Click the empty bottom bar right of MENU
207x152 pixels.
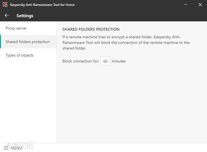(113, 148)
